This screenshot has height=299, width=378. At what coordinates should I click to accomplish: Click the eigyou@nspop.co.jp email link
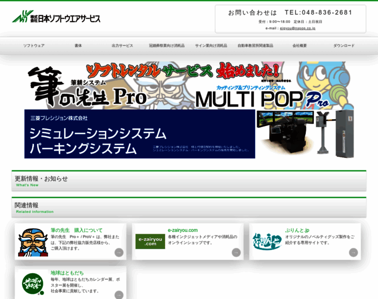click(297, 28)
